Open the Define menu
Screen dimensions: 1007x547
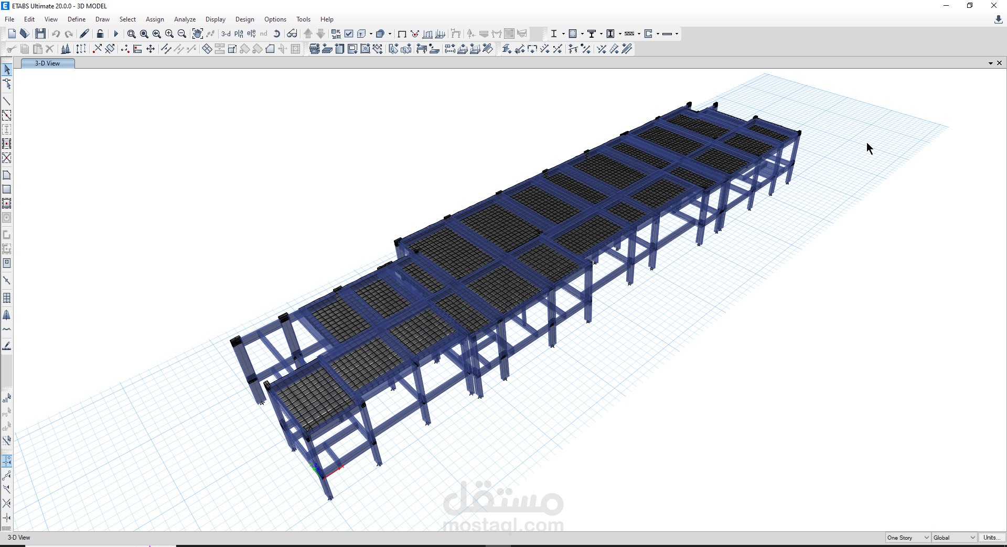pos(77,19)
